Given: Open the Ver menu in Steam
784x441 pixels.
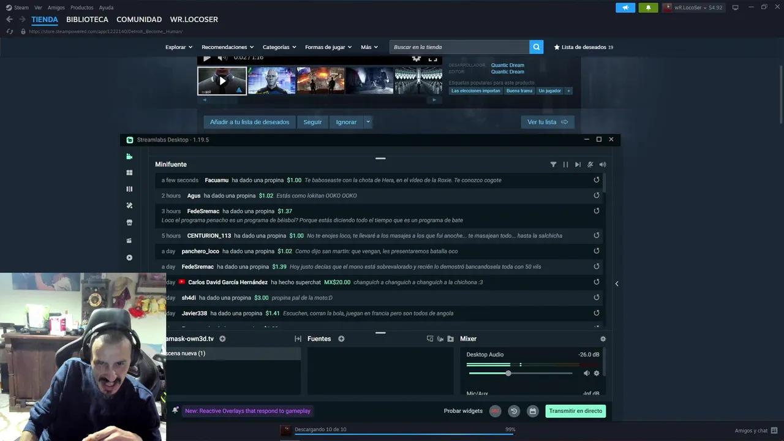Looking at the screenshot, I should point(38,7).
